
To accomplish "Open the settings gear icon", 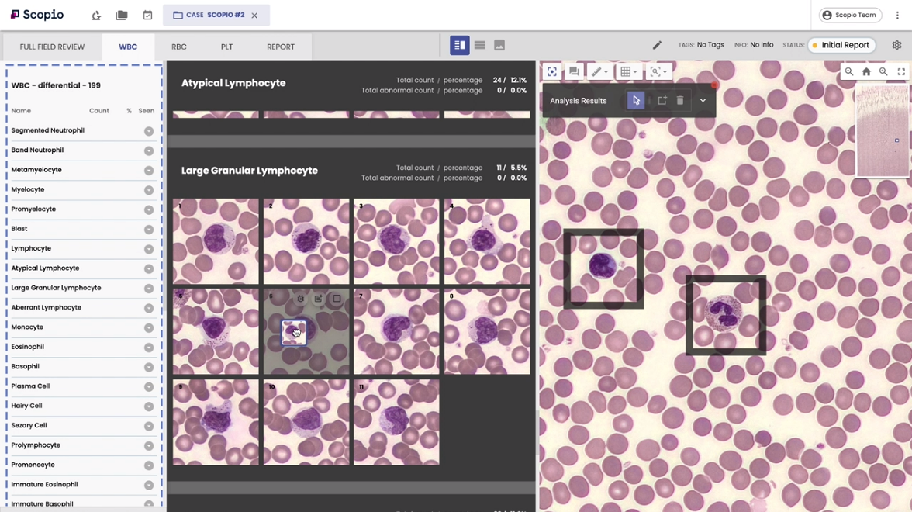I will (896, 45).
